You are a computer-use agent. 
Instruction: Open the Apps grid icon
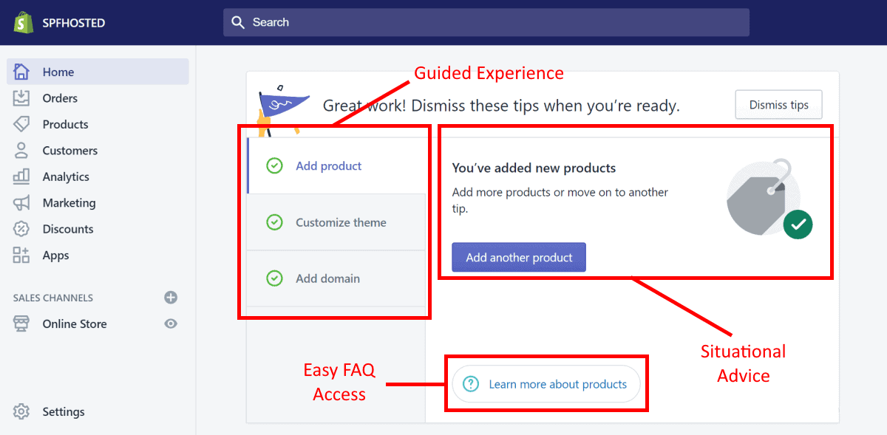pyautogui.click(x=21, y=256)
